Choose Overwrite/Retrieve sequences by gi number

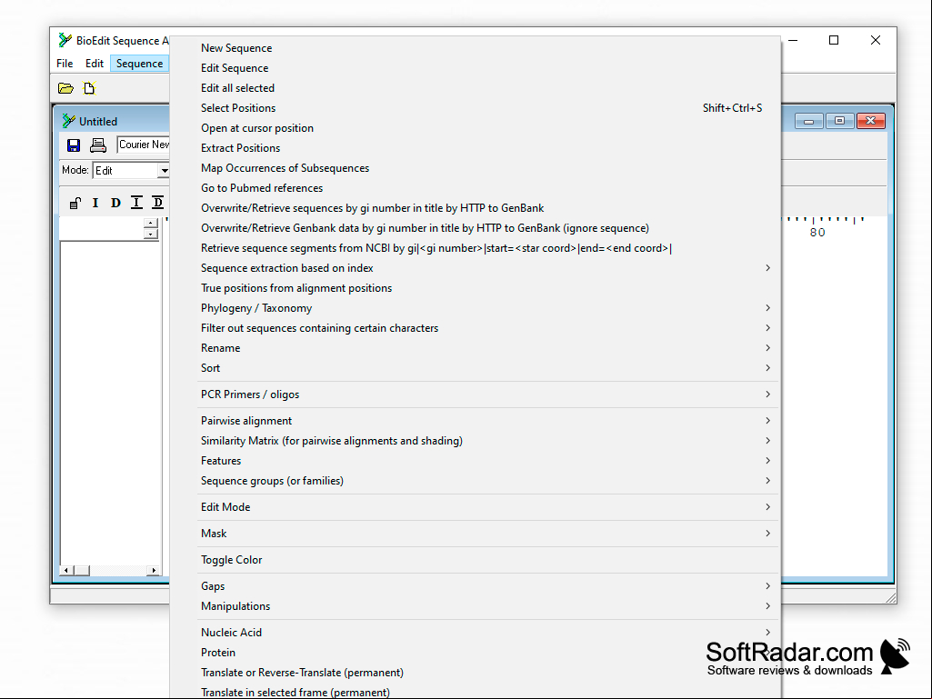click(475, 208)
